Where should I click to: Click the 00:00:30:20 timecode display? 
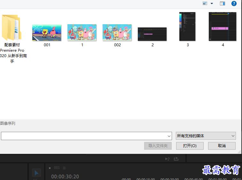click(65, 176)
